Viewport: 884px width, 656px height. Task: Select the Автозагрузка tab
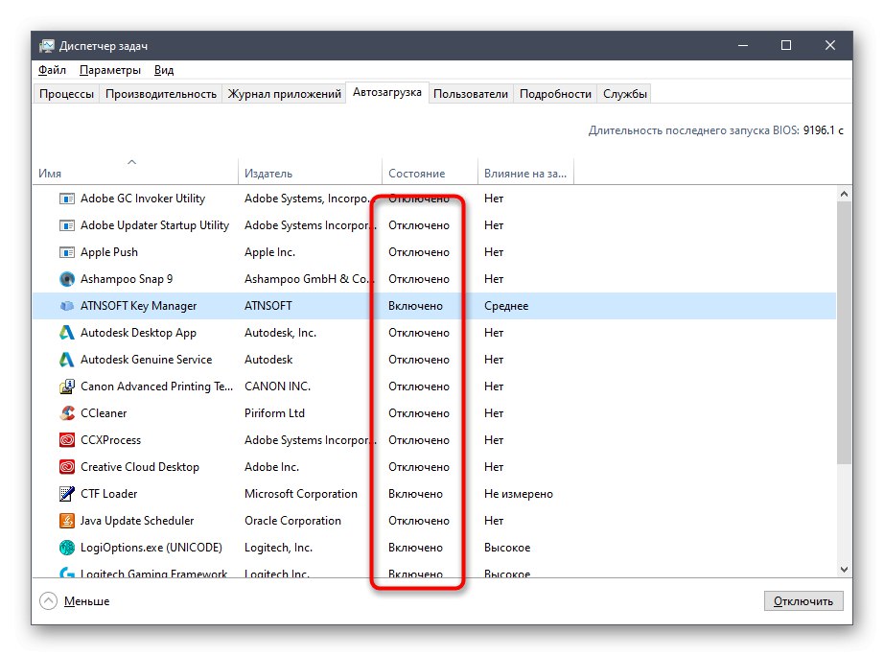(386, 92)
